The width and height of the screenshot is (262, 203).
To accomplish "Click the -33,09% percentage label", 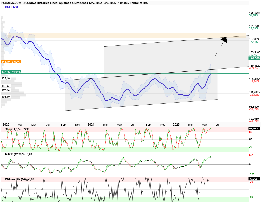I will tap(254, 109).
